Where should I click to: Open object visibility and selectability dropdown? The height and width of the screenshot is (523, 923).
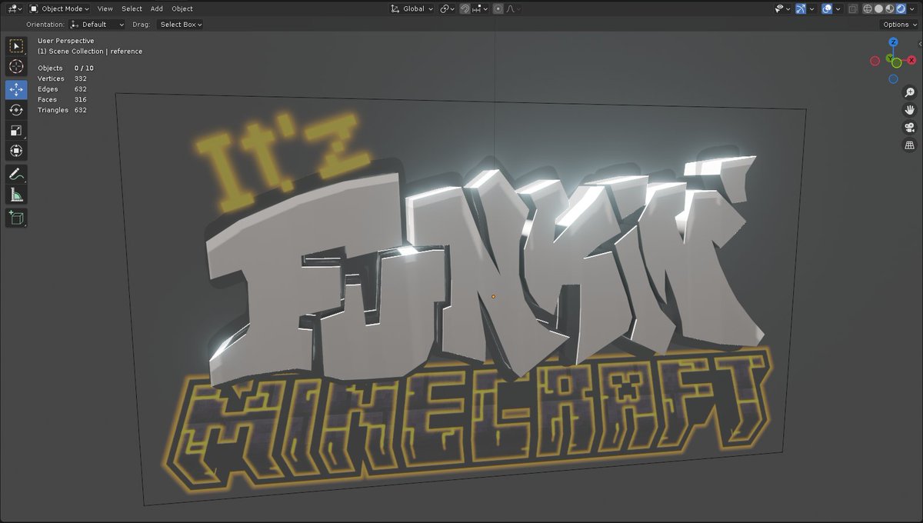pyautogui.click(x=783, y=8)
